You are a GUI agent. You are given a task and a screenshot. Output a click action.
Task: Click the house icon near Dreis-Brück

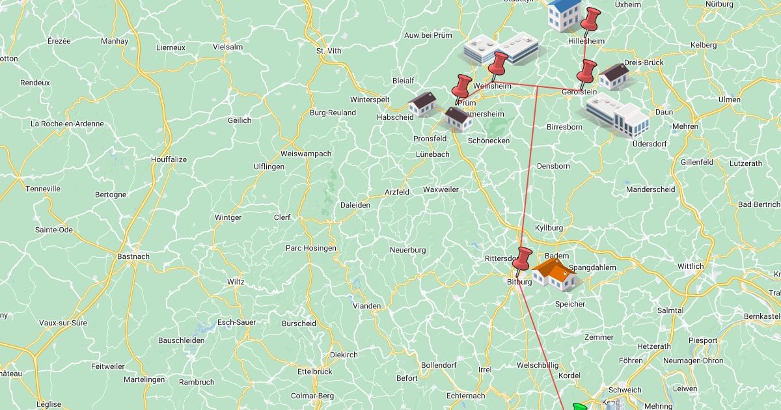point(614,76)
